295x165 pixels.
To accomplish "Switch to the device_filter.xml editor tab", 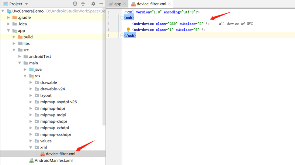I will (x=152, y=4).
